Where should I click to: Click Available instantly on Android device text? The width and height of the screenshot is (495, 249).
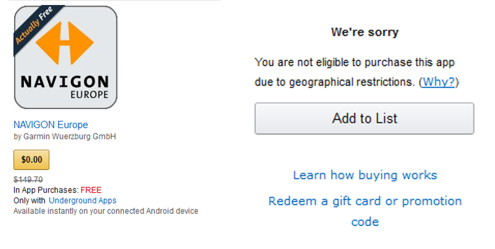[106, 211]
